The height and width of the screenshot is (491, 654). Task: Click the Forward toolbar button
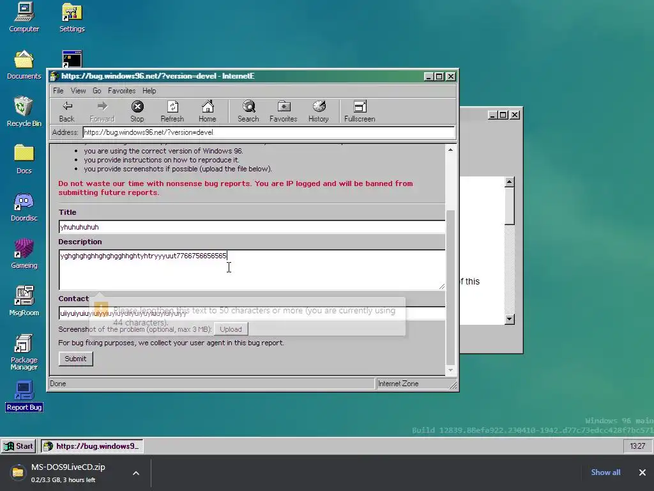click(102, 111)
